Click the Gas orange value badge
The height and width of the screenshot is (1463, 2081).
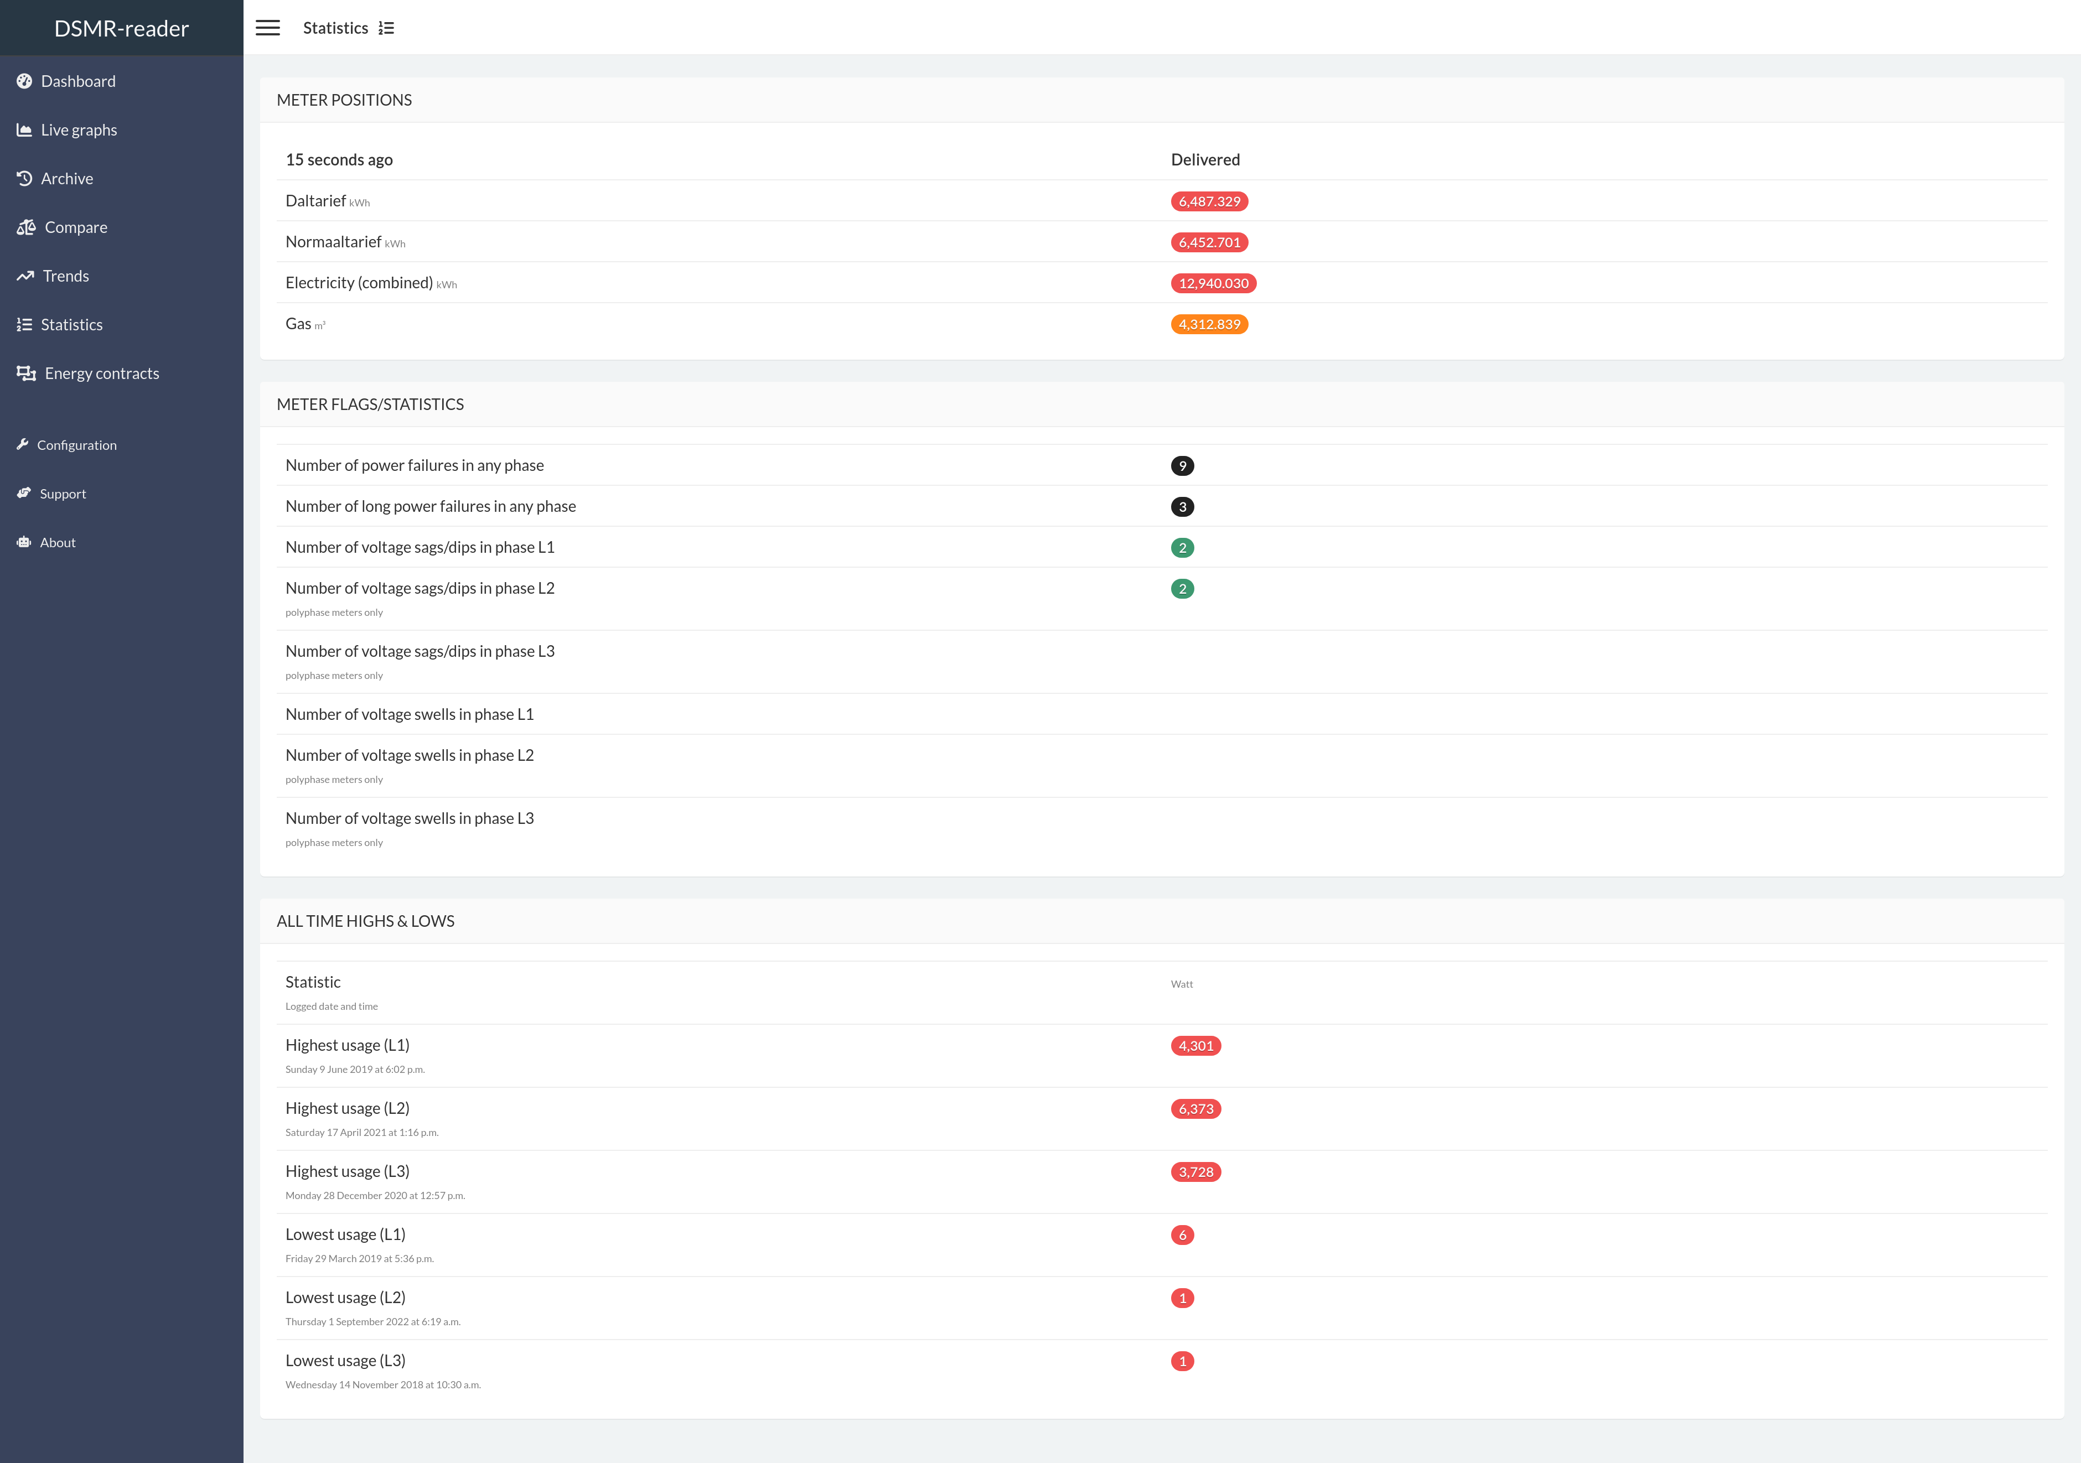1209,324
